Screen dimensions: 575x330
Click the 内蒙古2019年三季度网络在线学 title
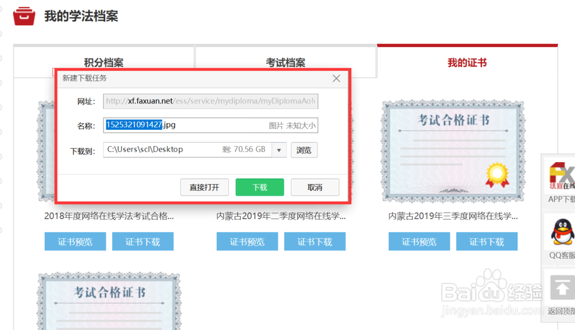[x=453, y=216]
